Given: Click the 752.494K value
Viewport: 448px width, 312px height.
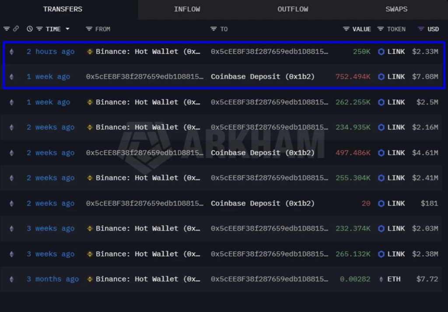Looking at the screenshot, I should pyautogui.click(x=353, y=77).
